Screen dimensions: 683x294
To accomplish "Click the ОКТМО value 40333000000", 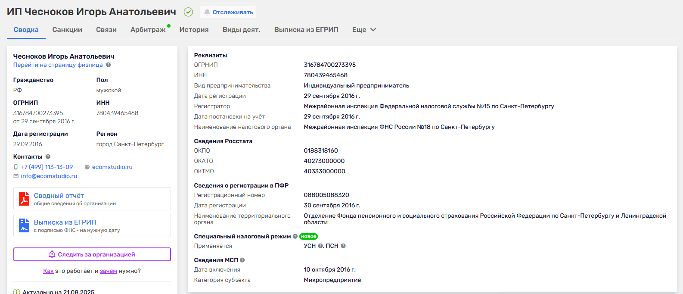I will point(325,172).
